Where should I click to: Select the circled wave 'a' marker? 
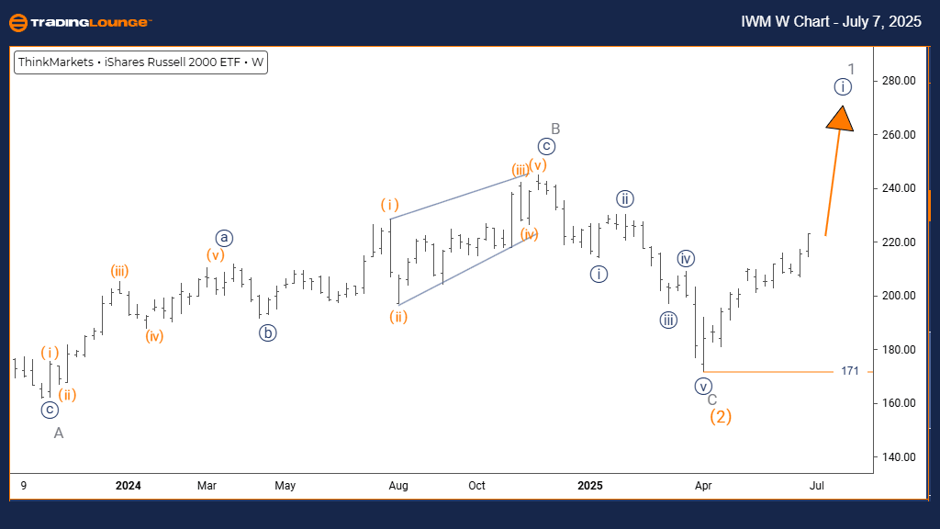pyautogui.click(x=225, y=238)
